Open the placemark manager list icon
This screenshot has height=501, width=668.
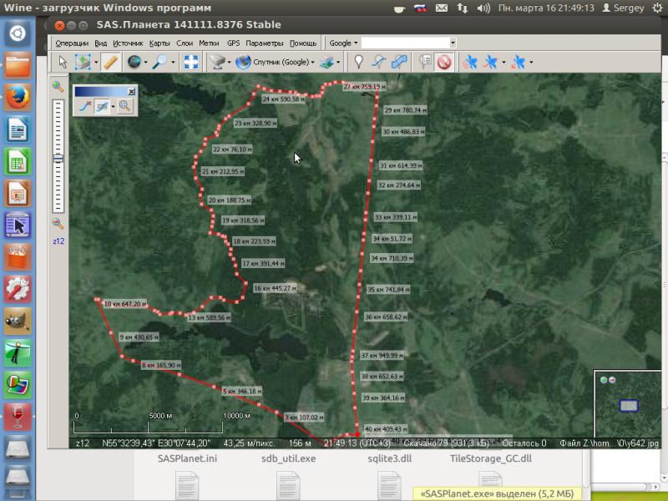[x=425, y=62]
